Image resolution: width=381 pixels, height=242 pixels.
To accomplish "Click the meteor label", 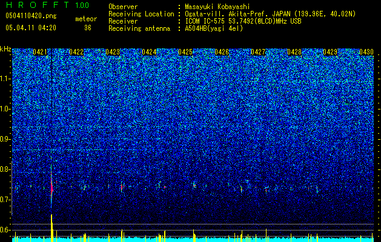I will tap(86, 19).
